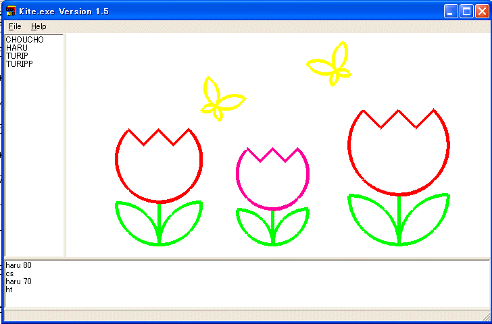Screen dimensions: 492x324
Task: Open the Help menu
Action: [x=39, y=26]
